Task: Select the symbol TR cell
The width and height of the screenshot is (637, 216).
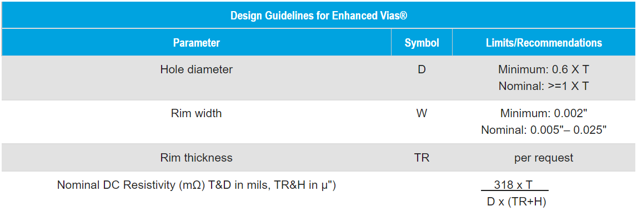Action: point(422,158)
